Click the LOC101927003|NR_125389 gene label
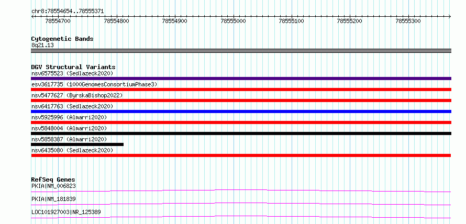This screenshot has width=466, height=224. 66,212
